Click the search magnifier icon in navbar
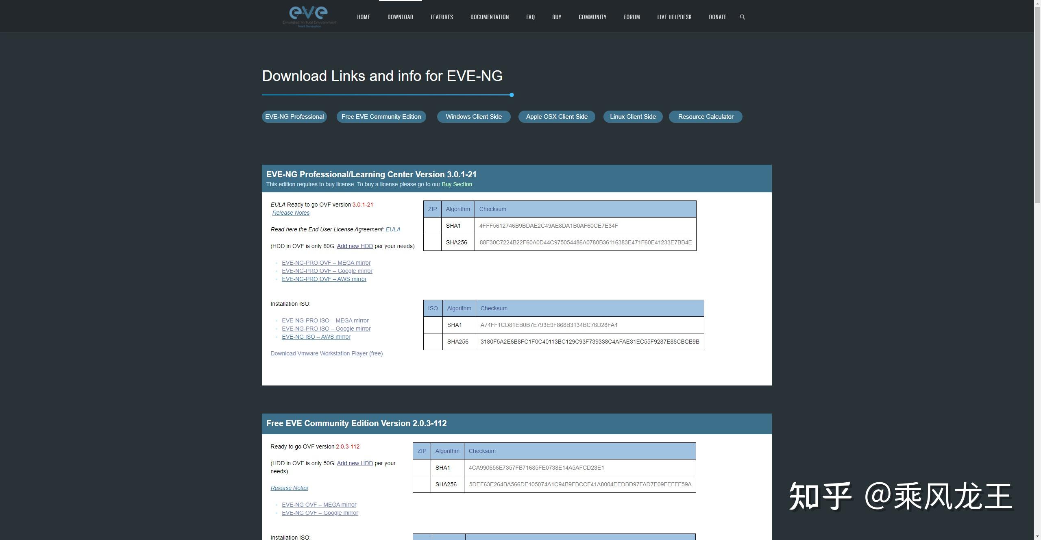Viewport: 1041px width, 540px height. coord(742,17)
